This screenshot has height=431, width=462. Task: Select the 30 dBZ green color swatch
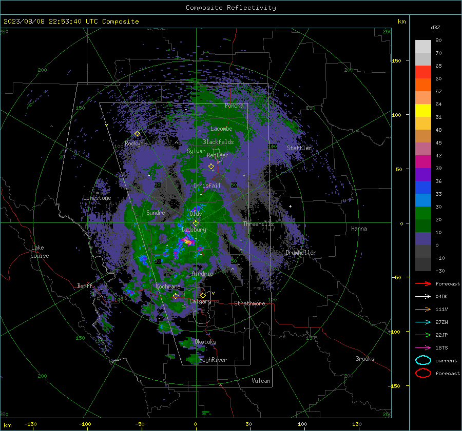point(423,213)
